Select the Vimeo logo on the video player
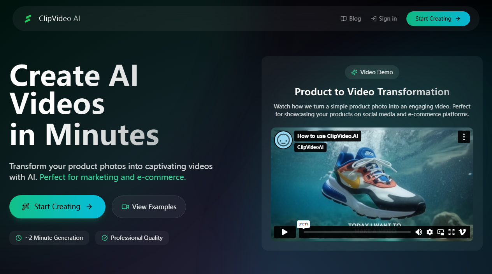492x274 pixels. 462,232
